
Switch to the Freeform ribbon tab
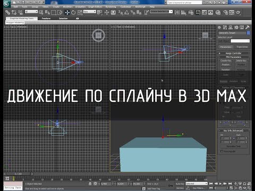[x=46, y=19]
